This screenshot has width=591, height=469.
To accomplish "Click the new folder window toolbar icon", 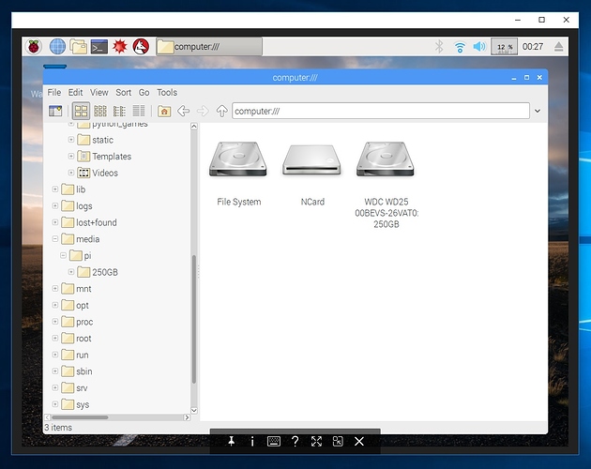I will [55, 111].
